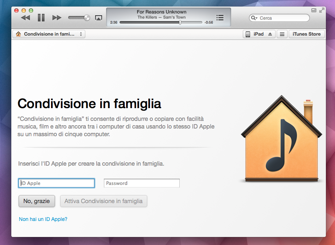This screenshot has width=335, height=245.
Task: Minimize the iTunes window
Action: tap(24, 11)
